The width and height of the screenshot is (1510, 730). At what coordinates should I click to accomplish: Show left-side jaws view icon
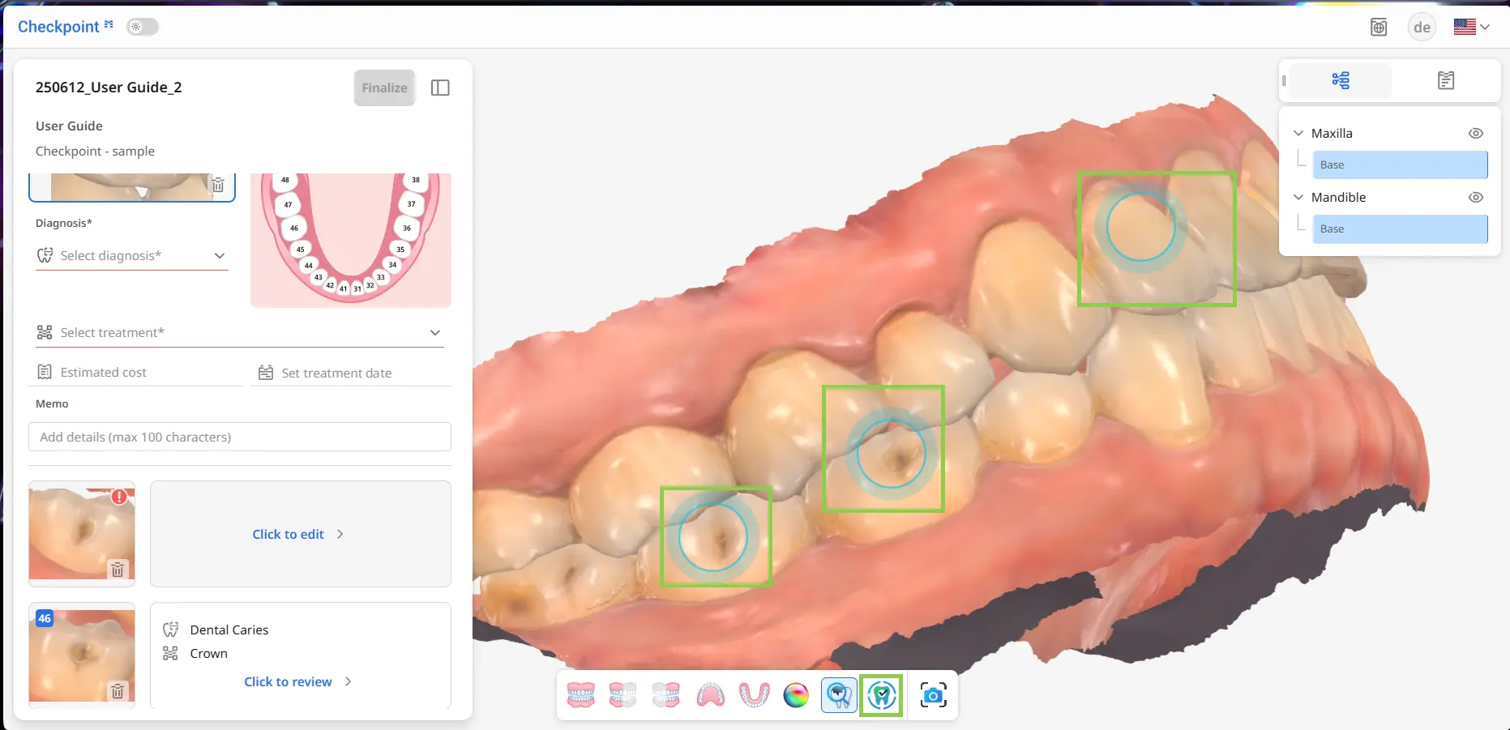[665, 695]
